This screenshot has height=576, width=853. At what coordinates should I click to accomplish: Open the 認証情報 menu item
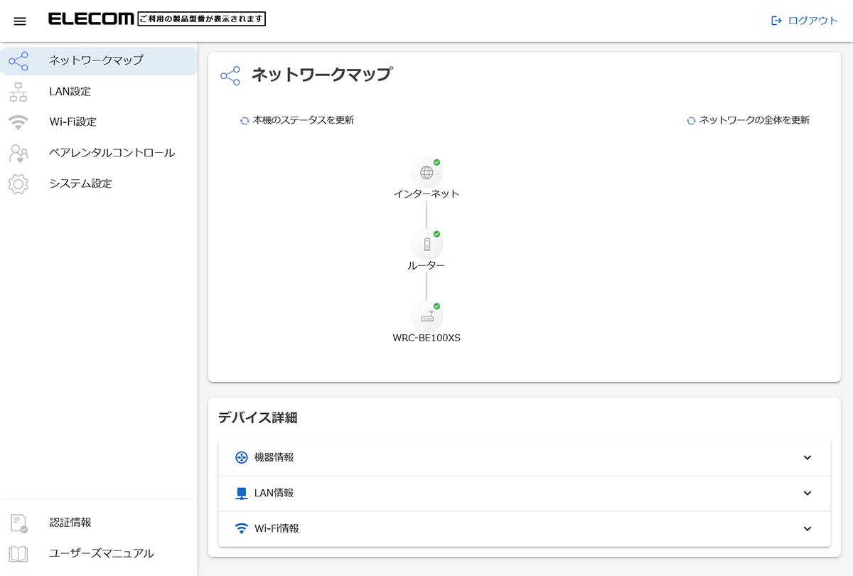70,523
